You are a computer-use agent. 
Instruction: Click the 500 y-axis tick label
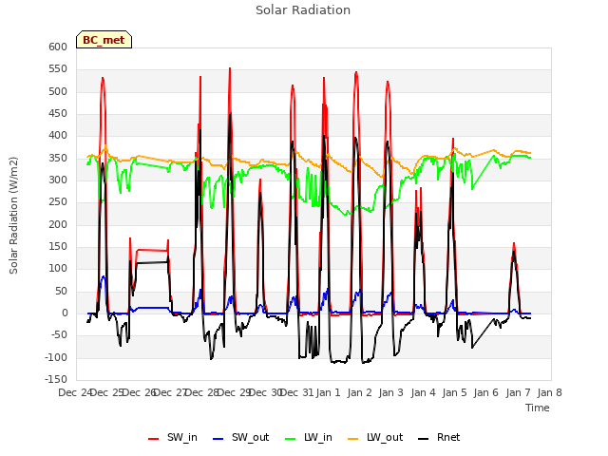point(58,91)
